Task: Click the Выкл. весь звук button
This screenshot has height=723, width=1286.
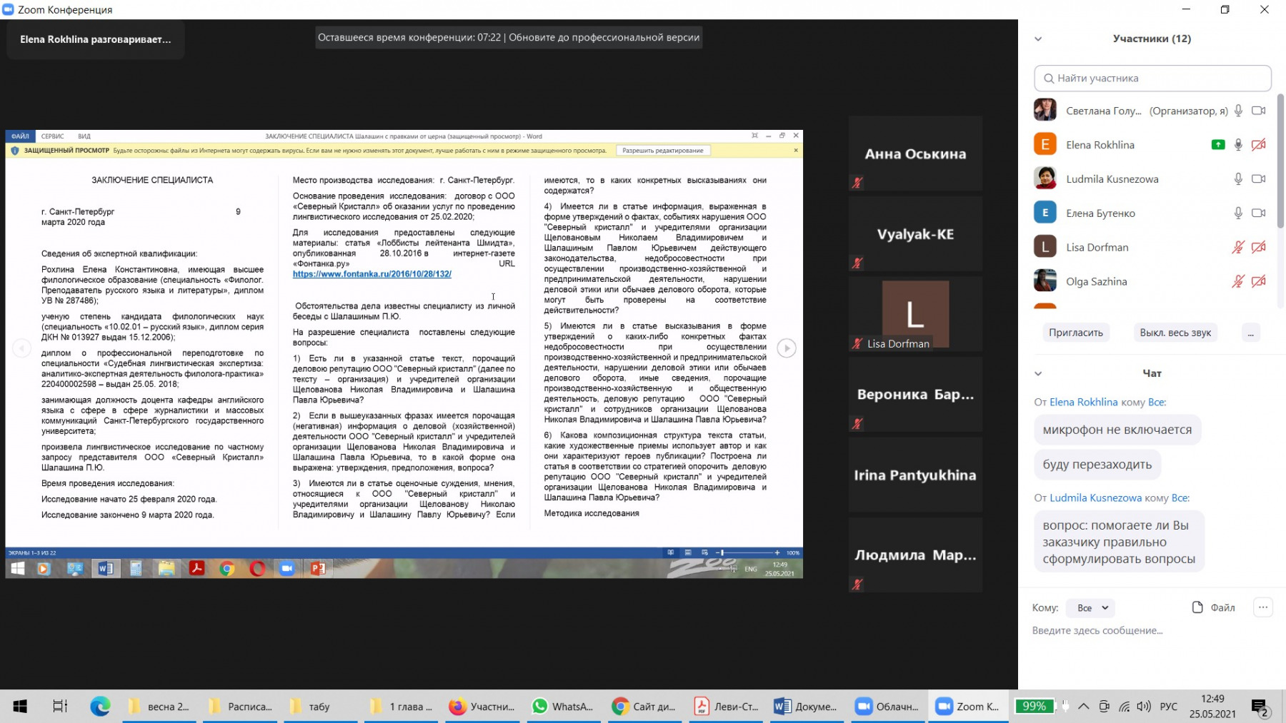Action: (1175, 333)
